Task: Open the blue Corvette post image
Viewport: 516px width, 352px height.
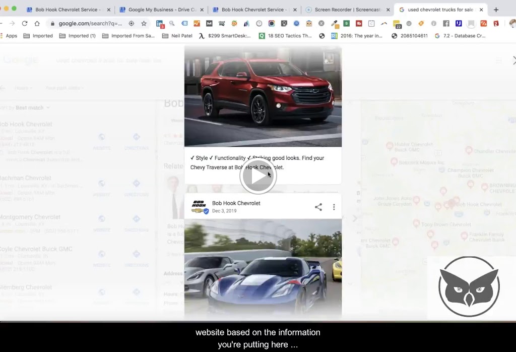Action: [263, 269]
